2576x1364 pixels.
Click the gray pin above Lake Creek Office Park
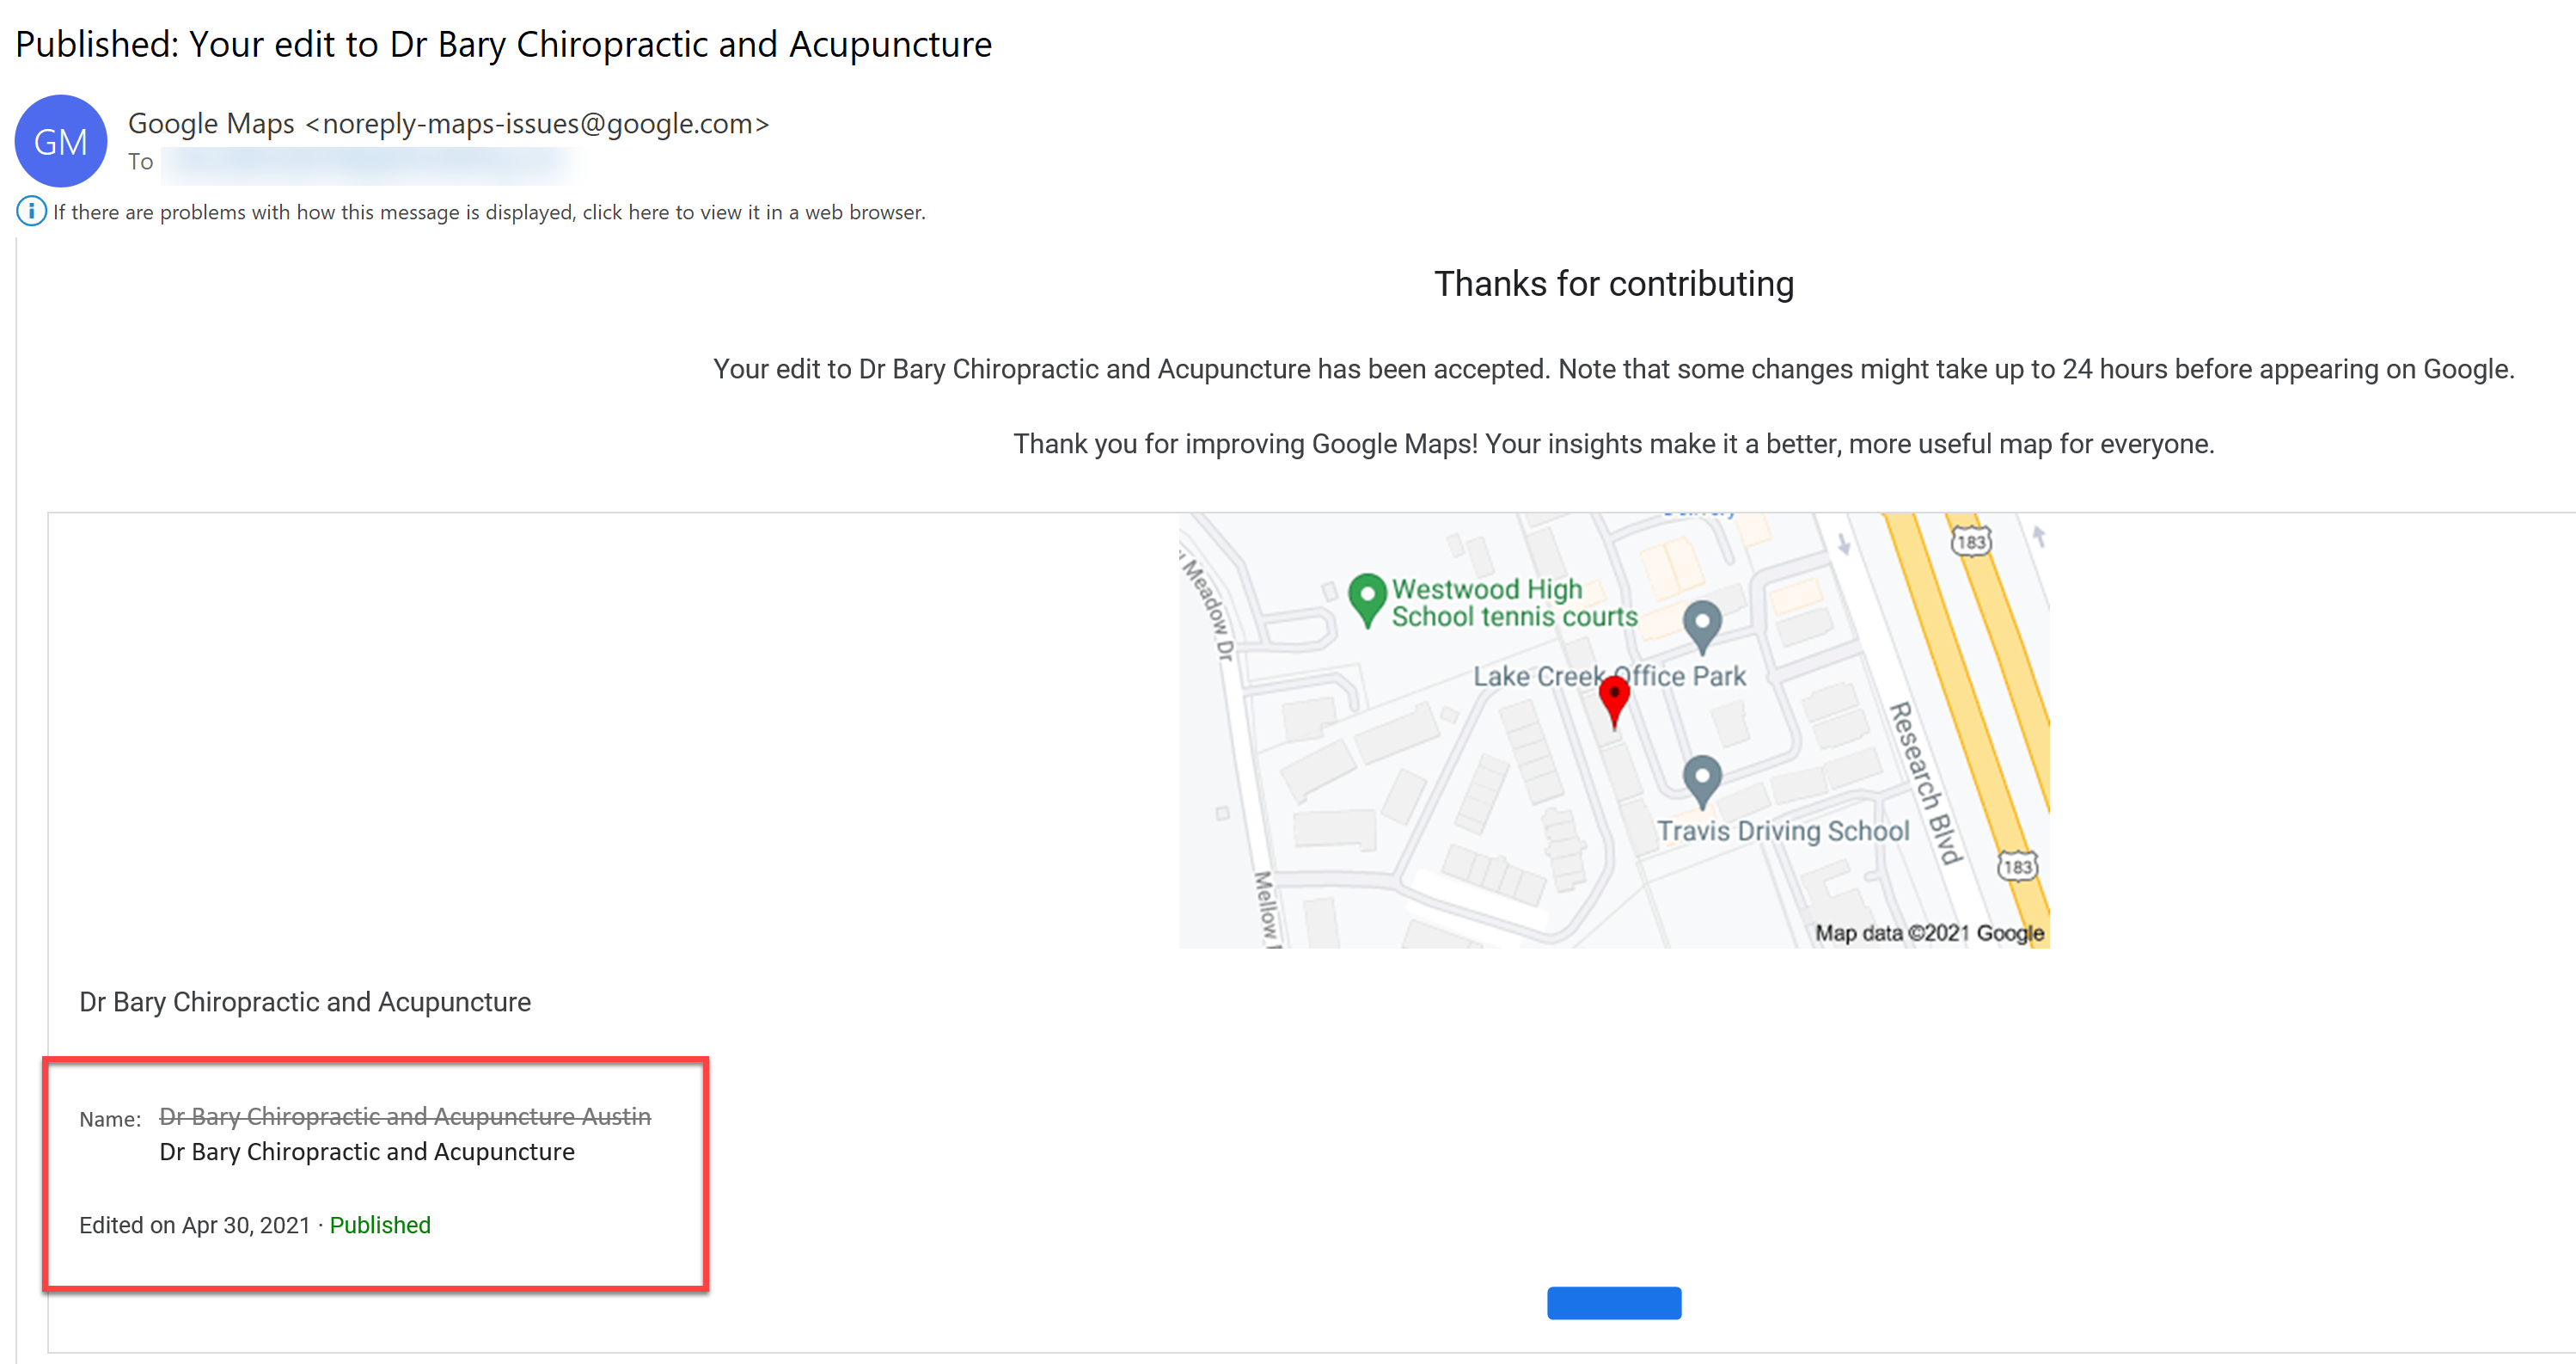pos(1702,624)
